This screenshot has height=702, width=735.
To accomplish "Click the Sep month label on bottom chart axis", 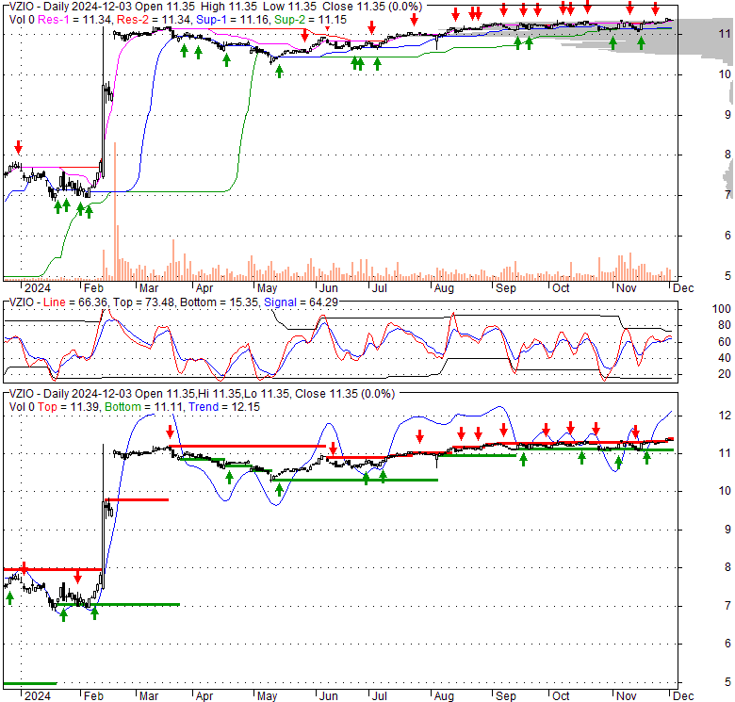I will coord(505,696).
